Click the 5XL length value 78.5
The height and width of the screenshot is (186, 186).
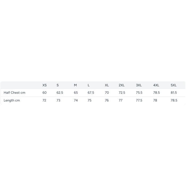[174, 100]
